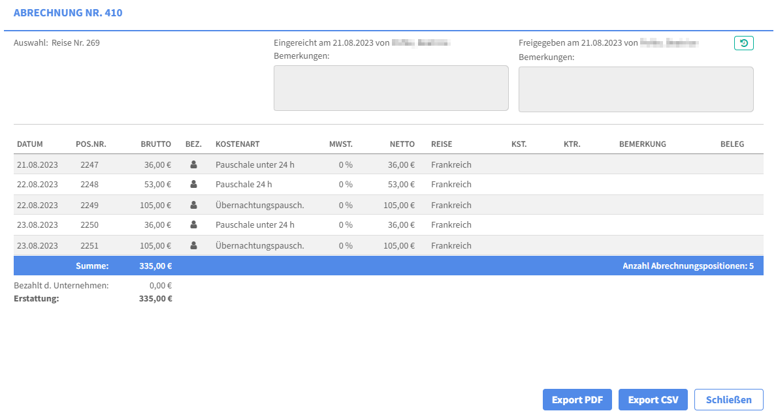Click 'Übernachtungspausch.' in row 2249
The width and height of the screenshot is (776, 413).
click(x=260, y=206)
